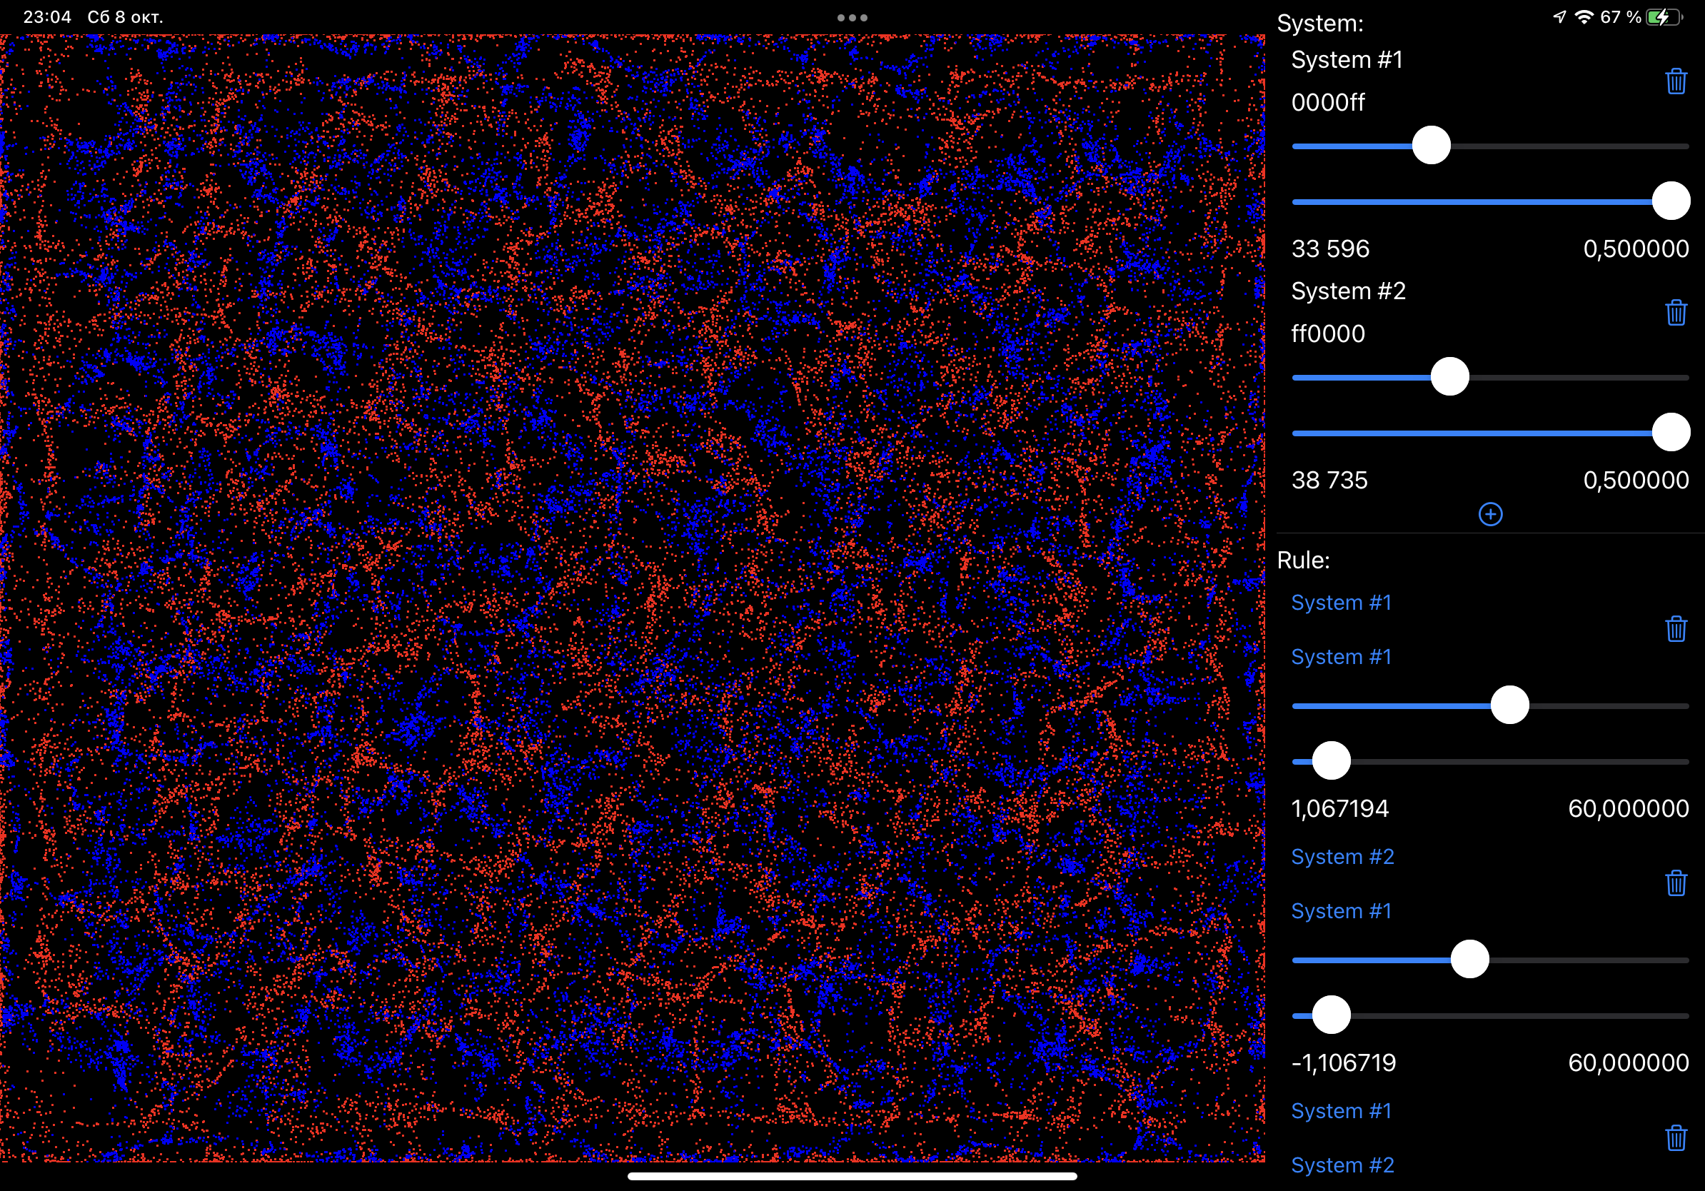This screenshot has height=1191, width=1705.
Task: Delete the System #2 to System #1 rule
Action: [1675, 883]
